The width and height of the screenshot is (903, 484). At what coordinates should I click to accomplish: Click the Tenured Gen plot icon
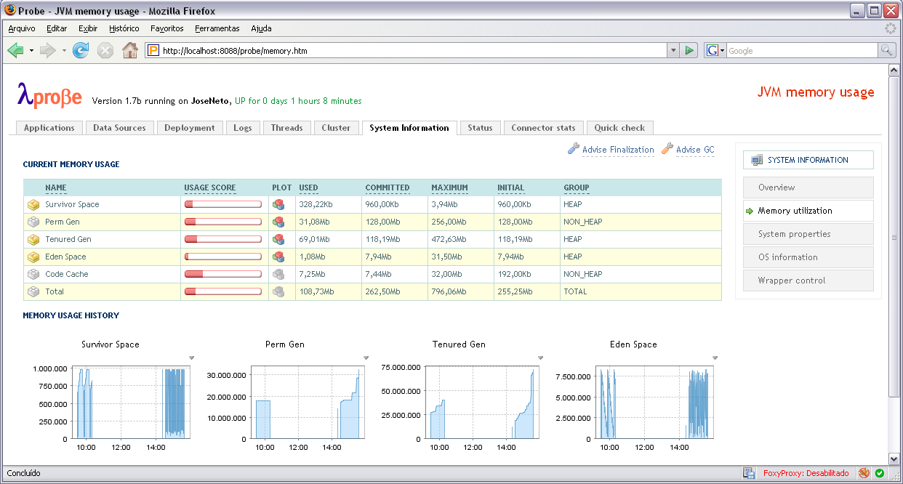(x=278, y=240)
